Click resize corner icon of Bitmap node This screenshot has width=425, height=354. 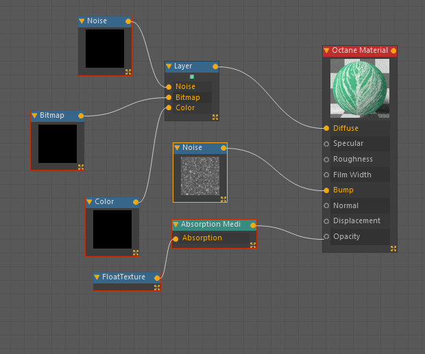pos(81,166)
